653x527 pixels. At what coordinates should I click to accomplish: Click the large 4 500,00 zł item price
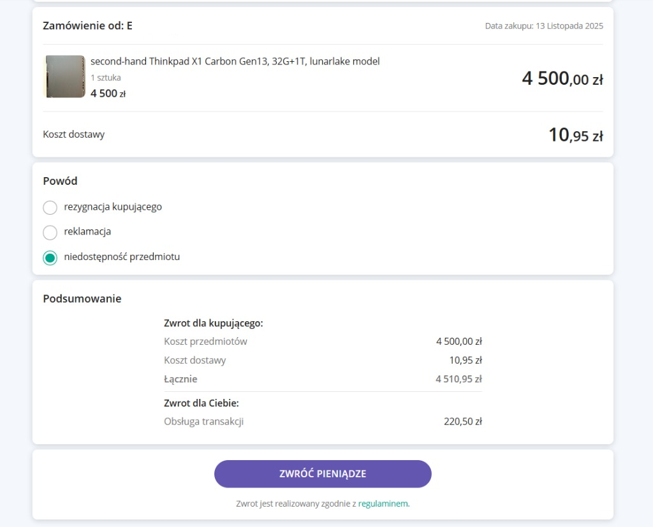coord(562,79)
